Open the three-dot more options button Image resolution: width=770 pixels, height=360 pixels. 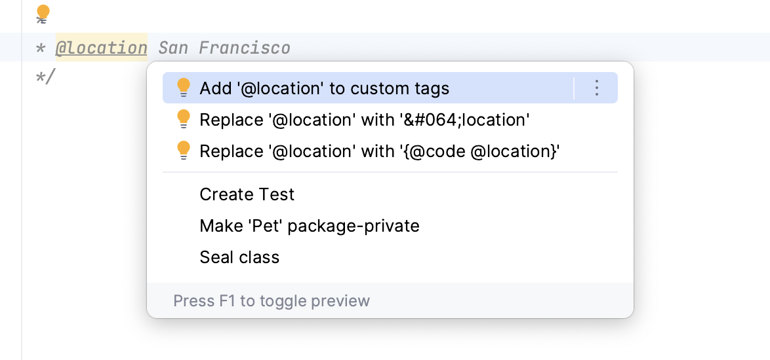click(596, 88)
